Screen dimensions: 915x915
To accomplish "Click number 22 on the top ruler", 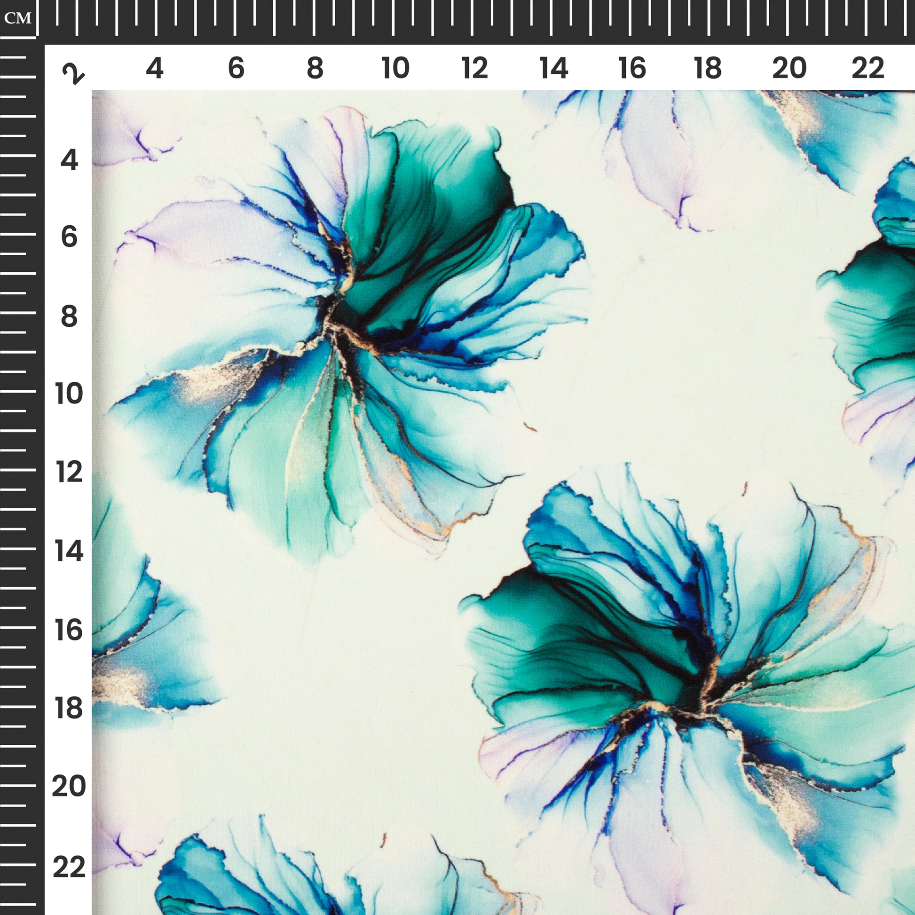I will [x=868, y=69].
